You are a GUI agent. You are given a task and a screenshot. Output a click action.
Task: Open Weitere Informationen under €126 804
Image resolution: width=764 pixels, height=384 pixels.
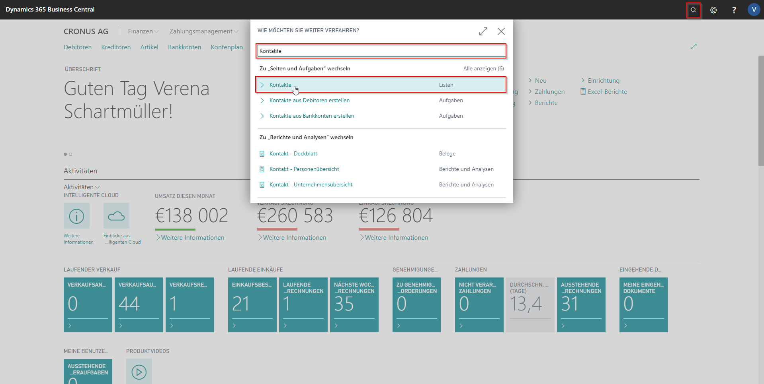[394, 237]
